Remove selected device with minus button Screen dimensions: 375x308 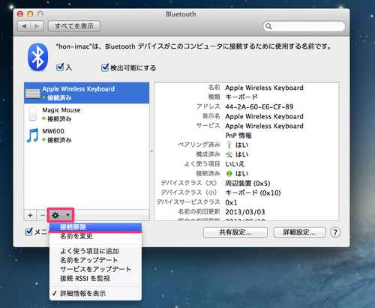(43, 215)
